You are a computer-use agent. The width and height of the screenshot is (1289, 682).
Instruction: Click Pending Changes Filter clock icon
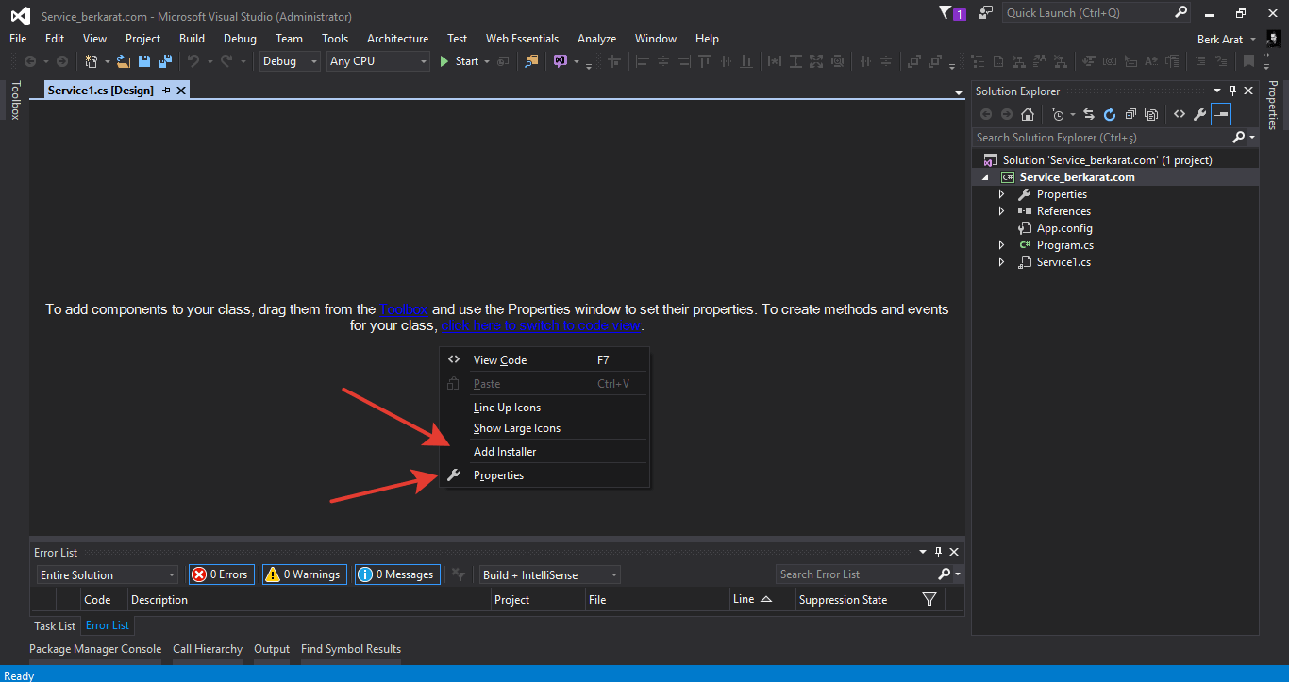[1058, 114]
